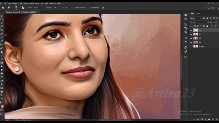This screenshot has width=219, height=123.
Task: Open the Properties info panel icon
Action: pyautogui.click(x=185, y=19)
